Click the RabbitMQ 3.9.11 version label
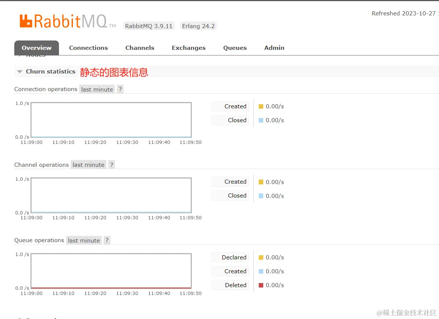Image resolution: width=439 pixels, height=319 pixels. (149, 26)
